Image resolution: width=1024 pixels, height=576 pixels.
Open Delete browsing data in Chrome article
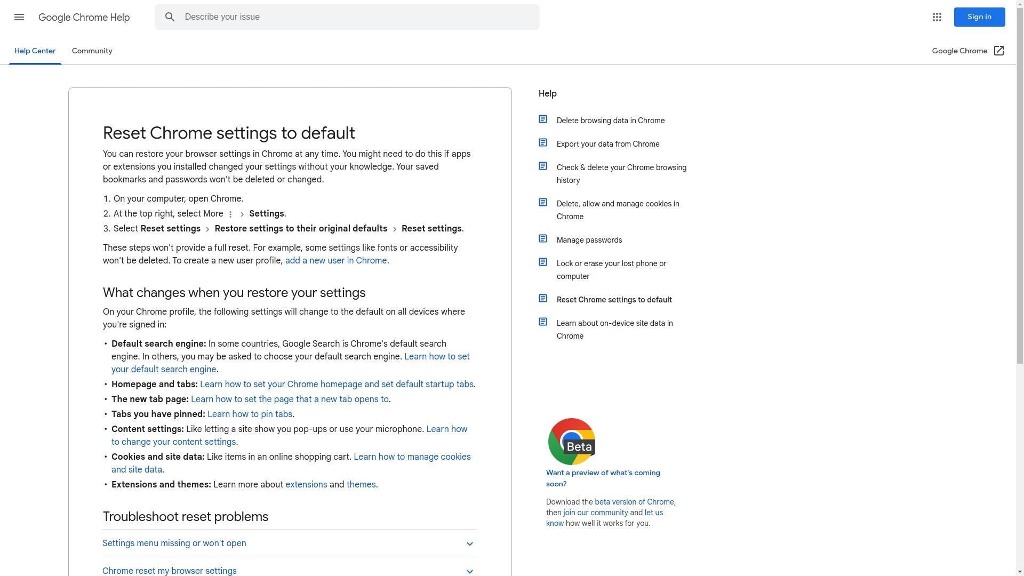tap(611, 121)
